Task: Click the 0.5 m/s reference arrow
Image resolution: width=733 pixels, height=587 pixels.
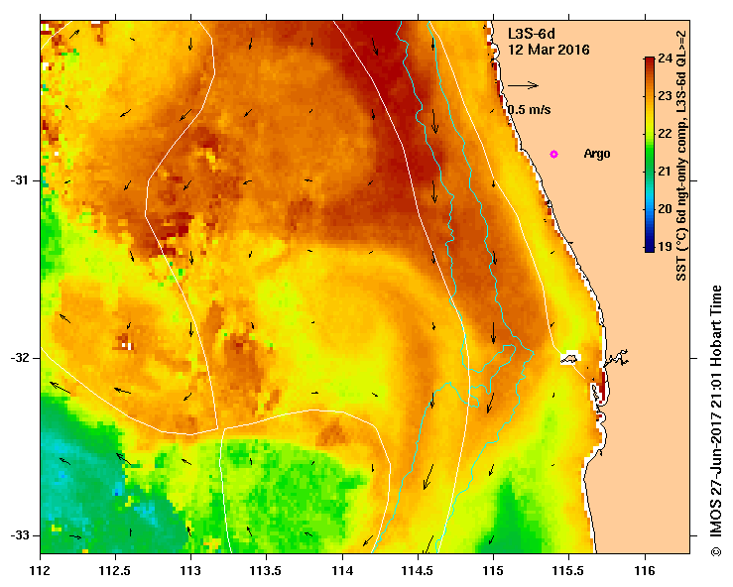Action: (x=523, y=85)
